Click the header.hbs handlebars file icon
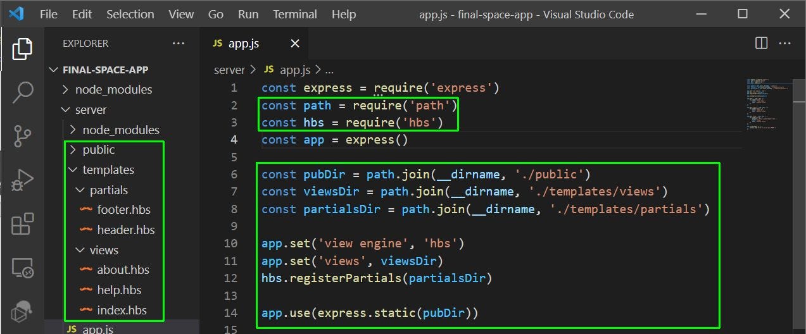Viewport: 806px width, 334px height. (x=86, y=230)
